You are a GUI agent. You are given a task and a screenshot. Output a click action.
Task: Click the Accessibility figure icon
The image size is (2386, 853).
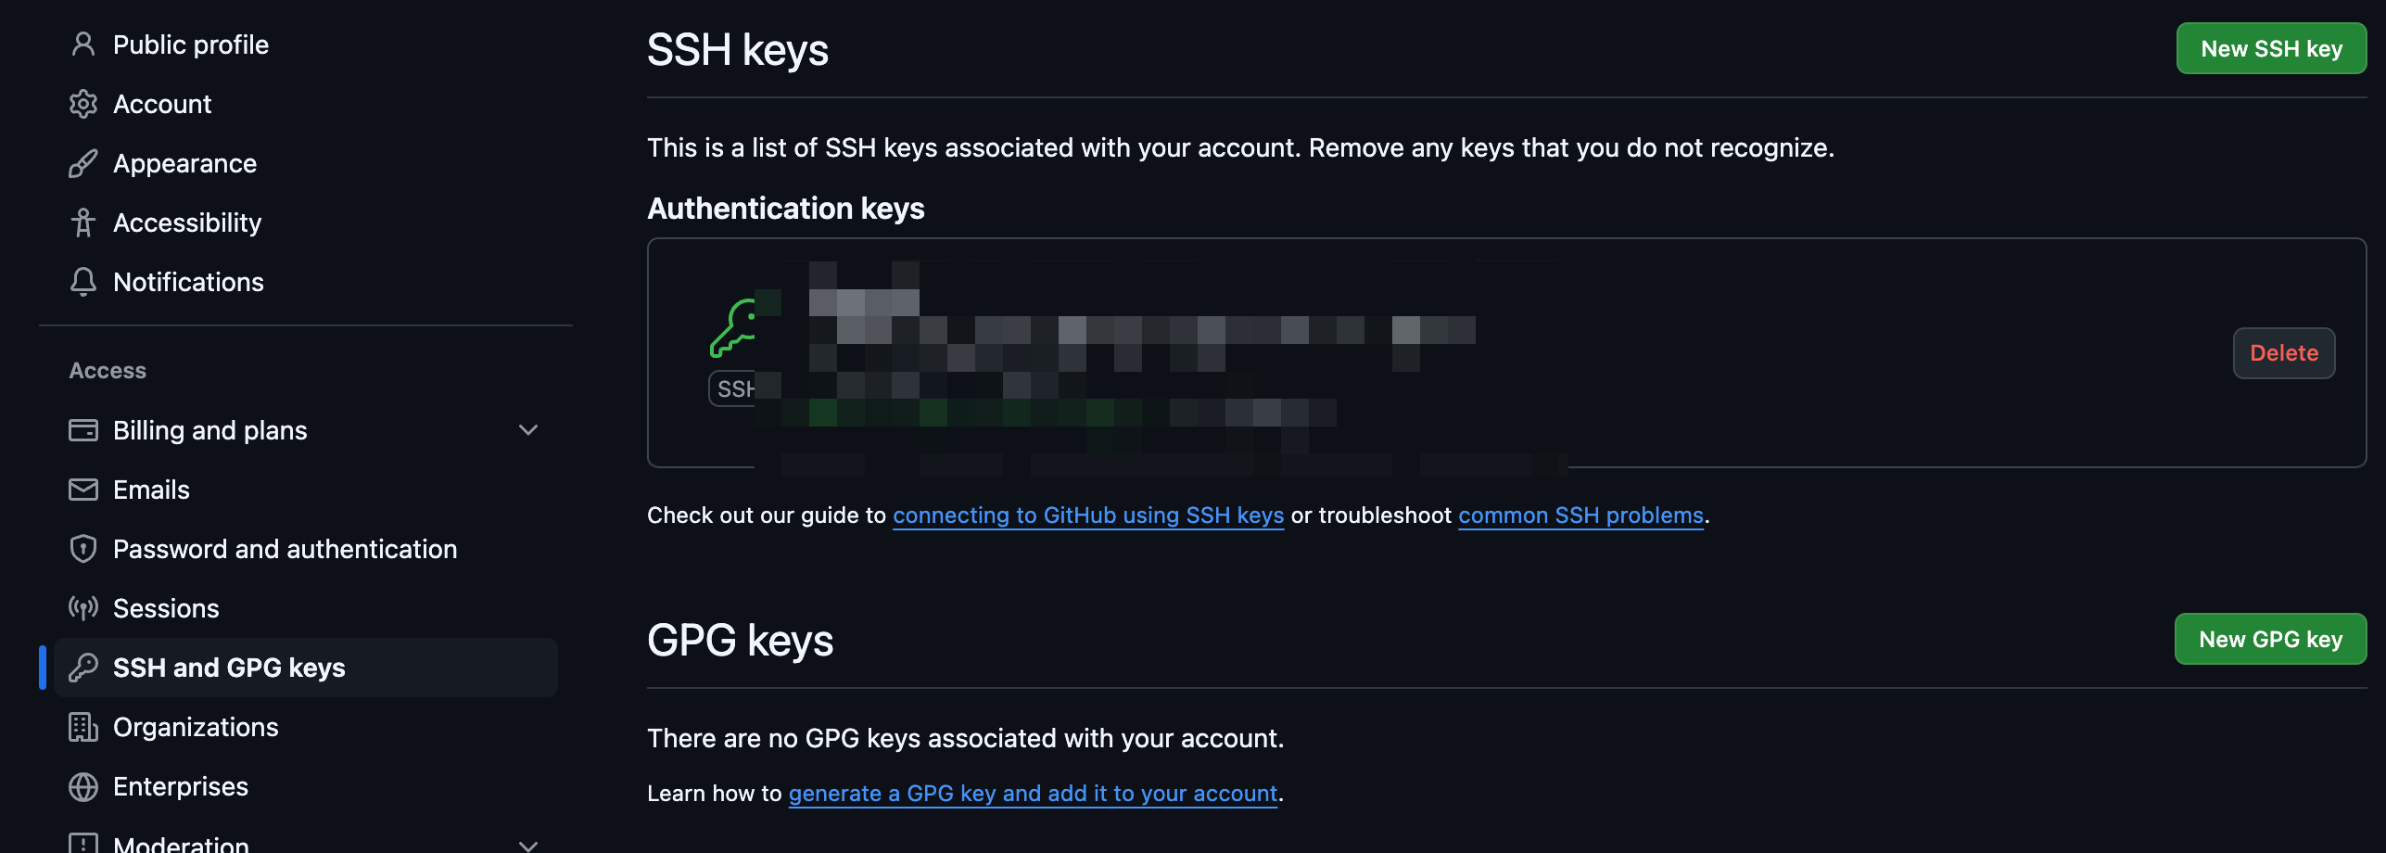[x=83, y=223]
